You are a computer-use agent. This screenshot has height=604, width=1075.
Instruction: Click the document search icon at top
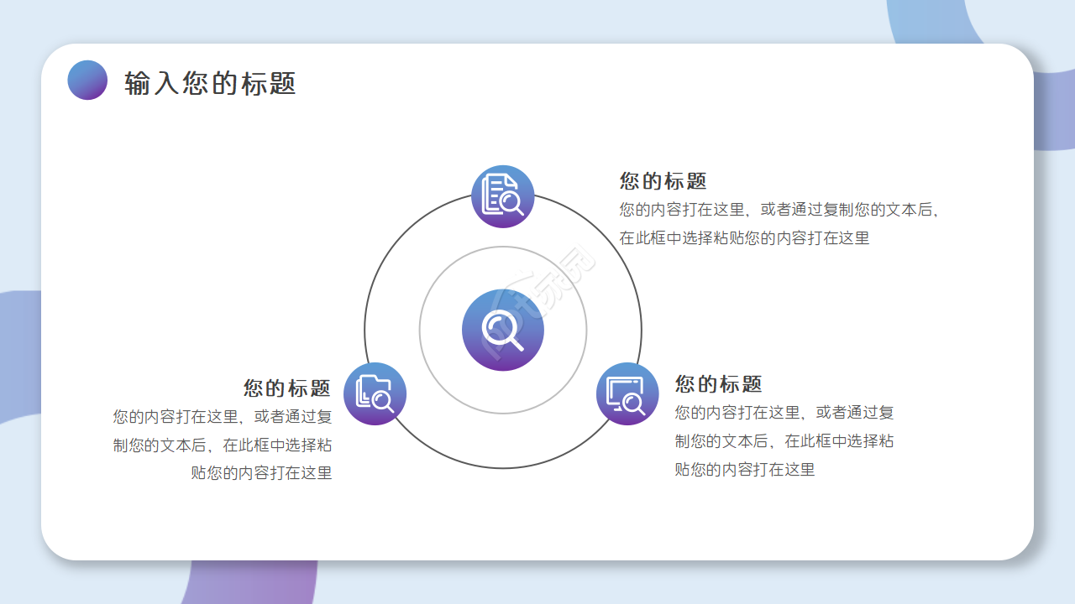tap(502, 195)
